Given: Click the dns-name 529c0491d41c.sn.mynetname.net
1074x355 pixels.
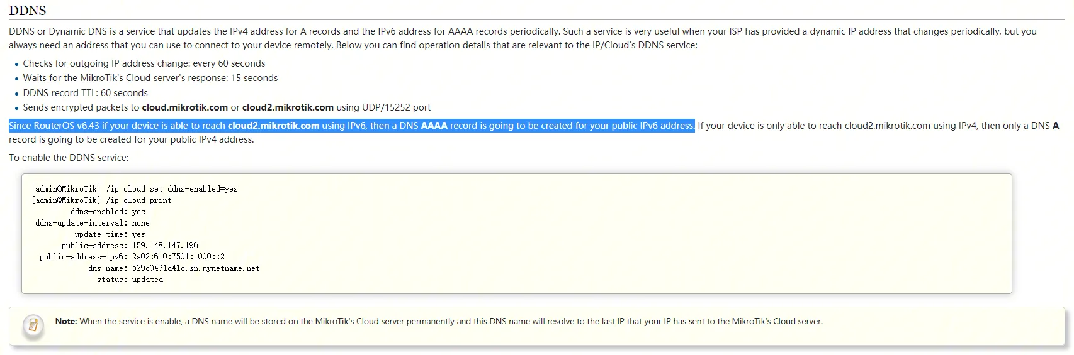Looking at the screenshot, I should click(x=196, y=268).
